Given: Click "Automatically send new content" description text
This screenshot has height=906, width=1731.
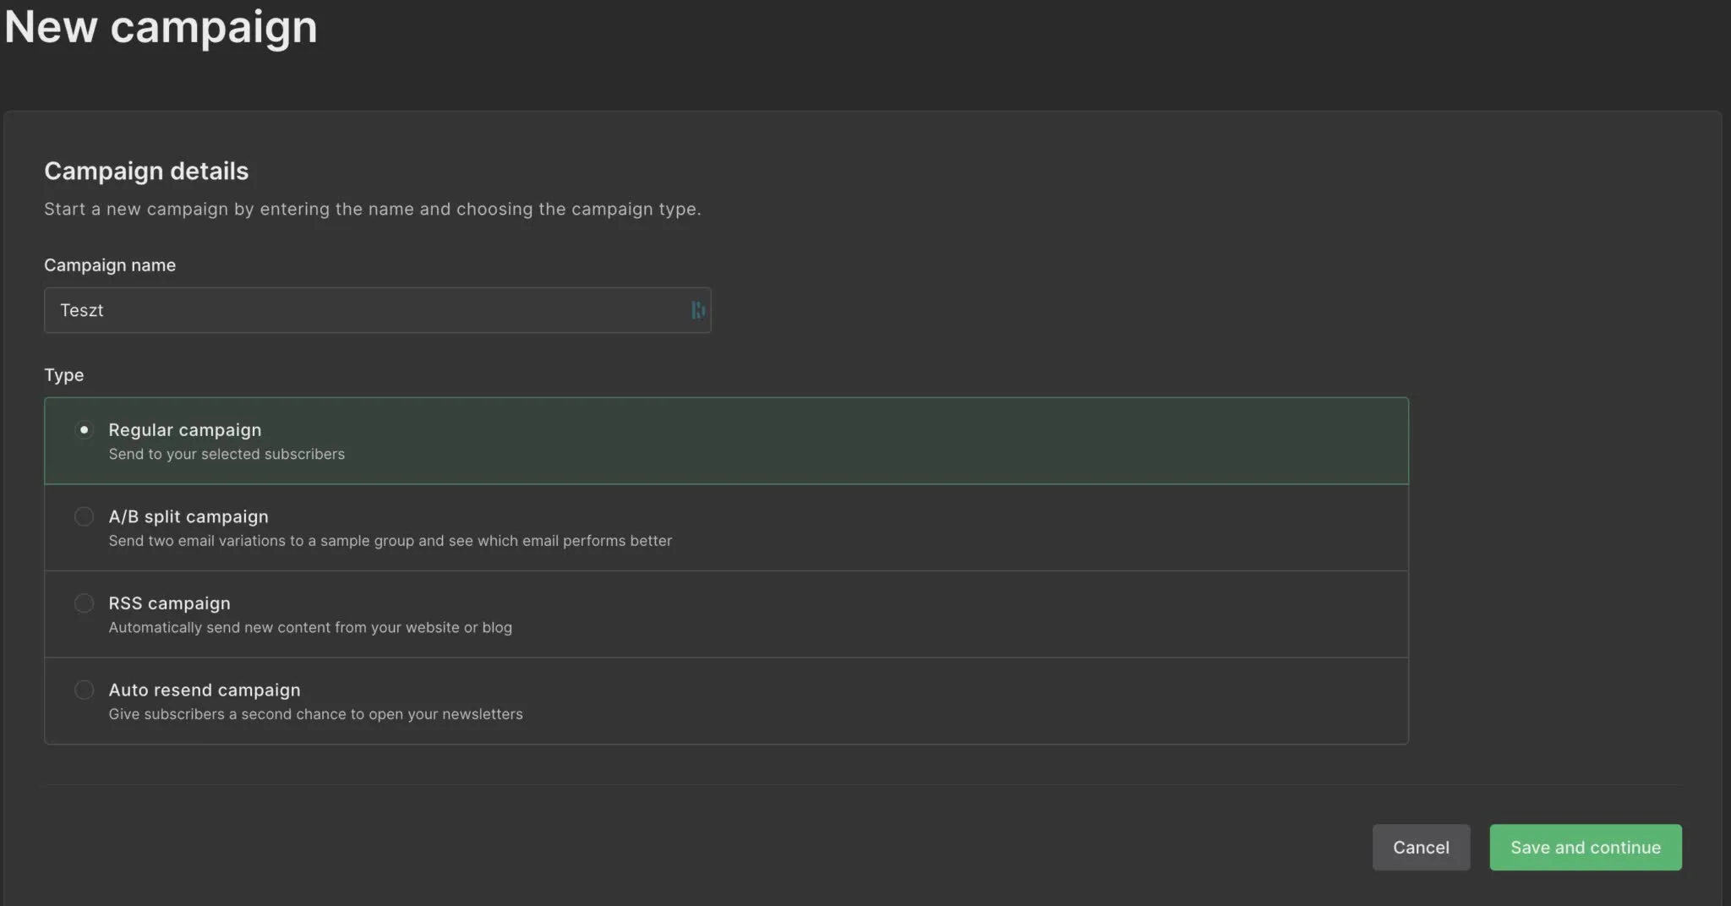Looking at the screenshot, I should pos(309,628).
